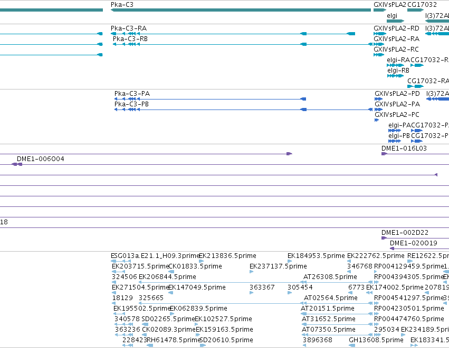Select EST EK184953.5prime
Viewport: 449px width, 348px height.
pos(316,256)
